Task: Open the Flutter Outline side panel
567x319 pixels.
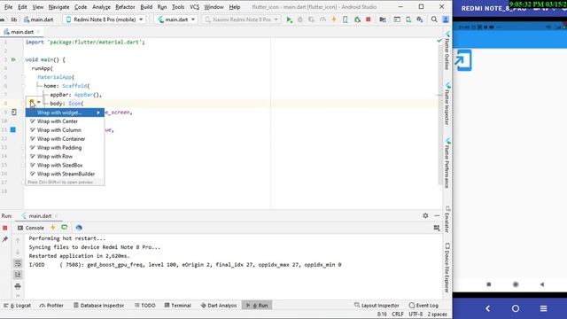Action: coord(447,51)
